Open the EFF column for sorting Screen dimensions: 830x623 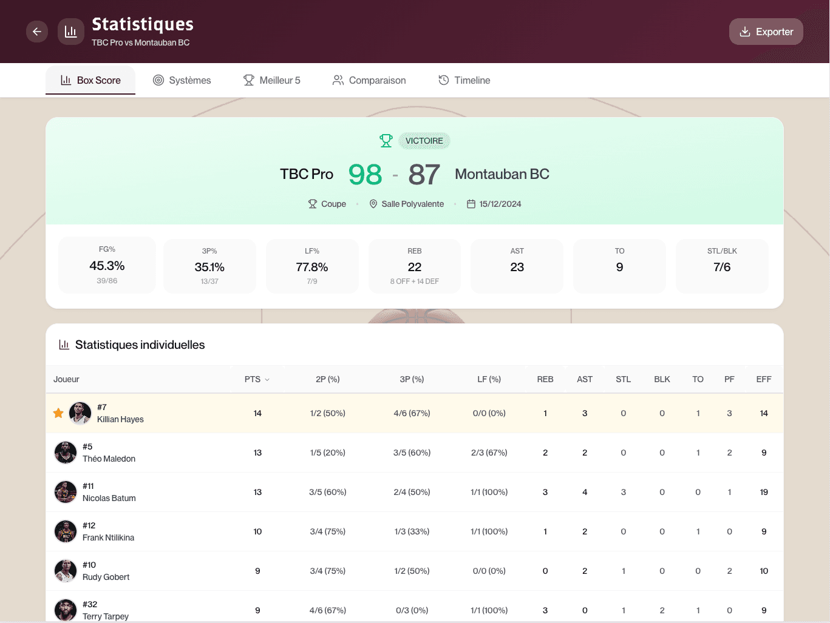pos(763,379)
